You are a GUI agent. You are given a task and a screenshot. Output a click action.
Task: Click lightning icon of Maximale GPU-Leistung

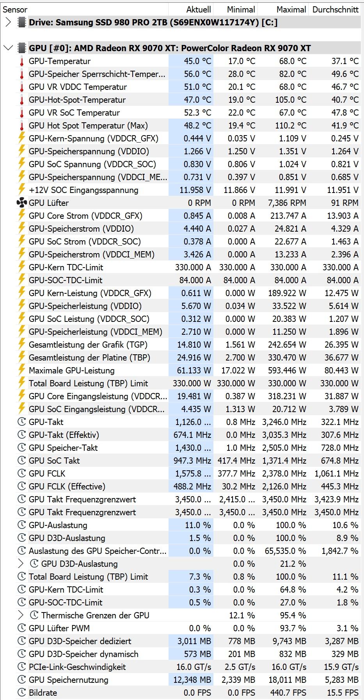(x=22, y=370)
